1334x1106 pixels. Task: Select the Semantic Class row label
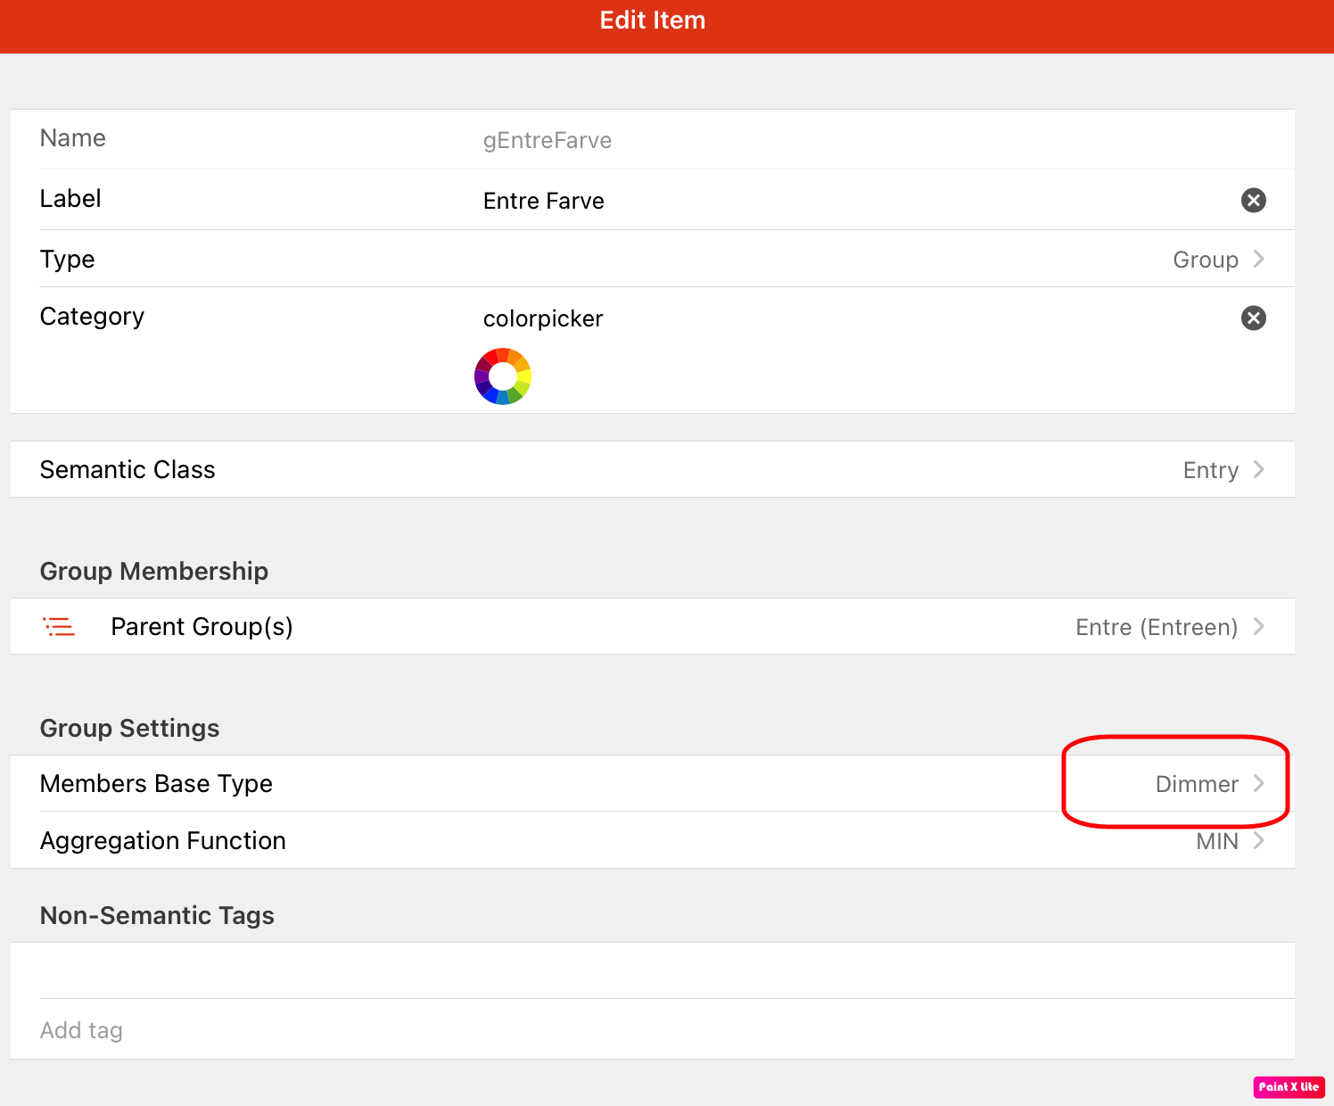(x=128, y=469)
